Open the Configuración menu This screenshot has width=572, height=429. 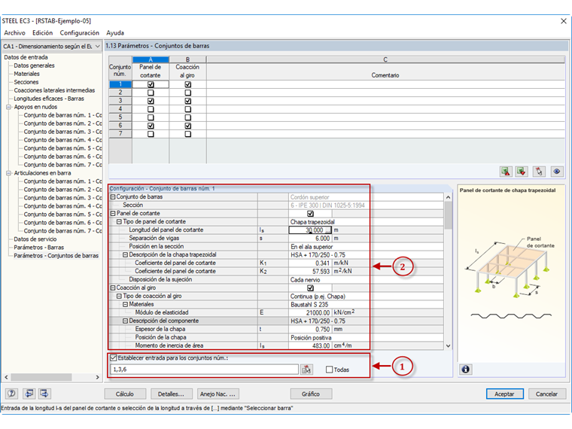pos(80,33)
